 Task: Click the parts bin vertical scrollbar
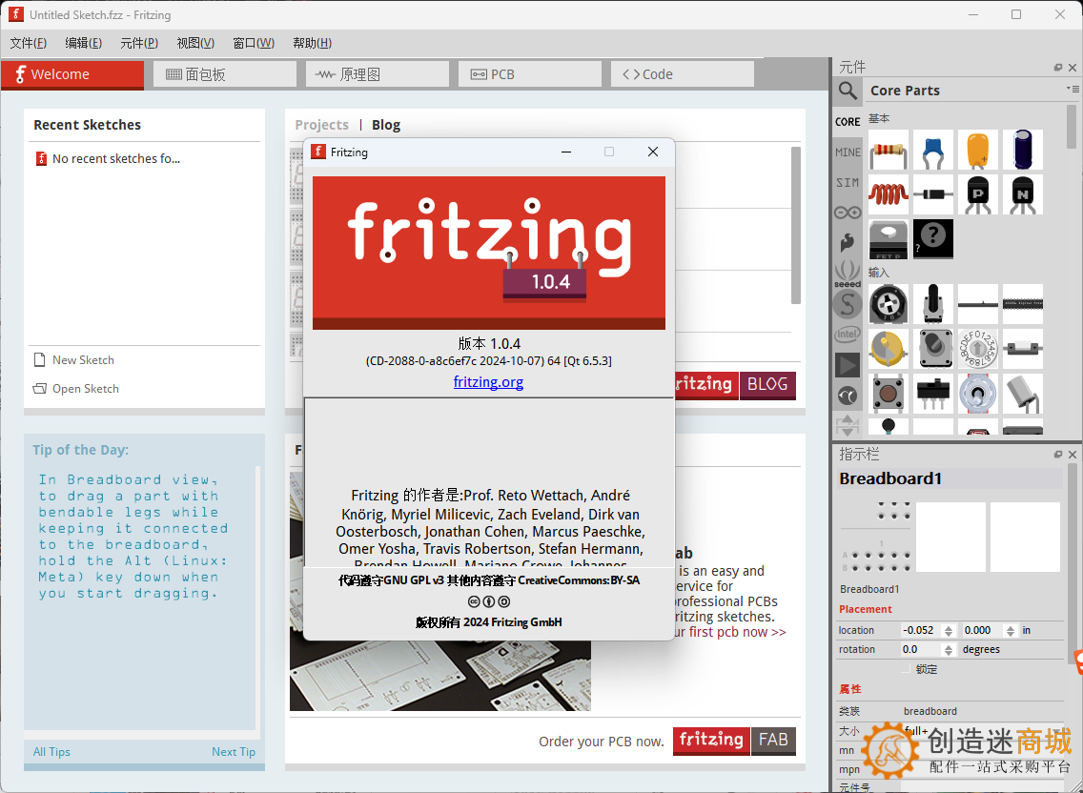click(x=1072, y=126)
